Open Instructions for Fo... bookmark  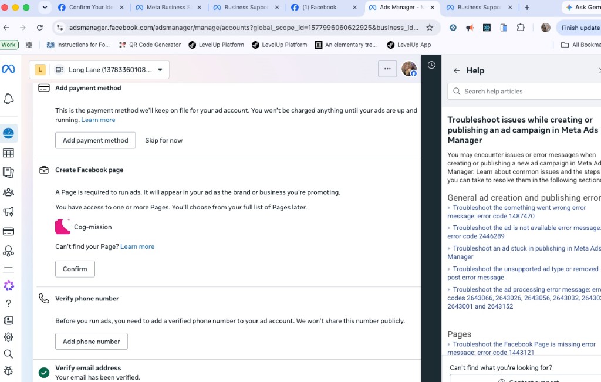(78, 45)
